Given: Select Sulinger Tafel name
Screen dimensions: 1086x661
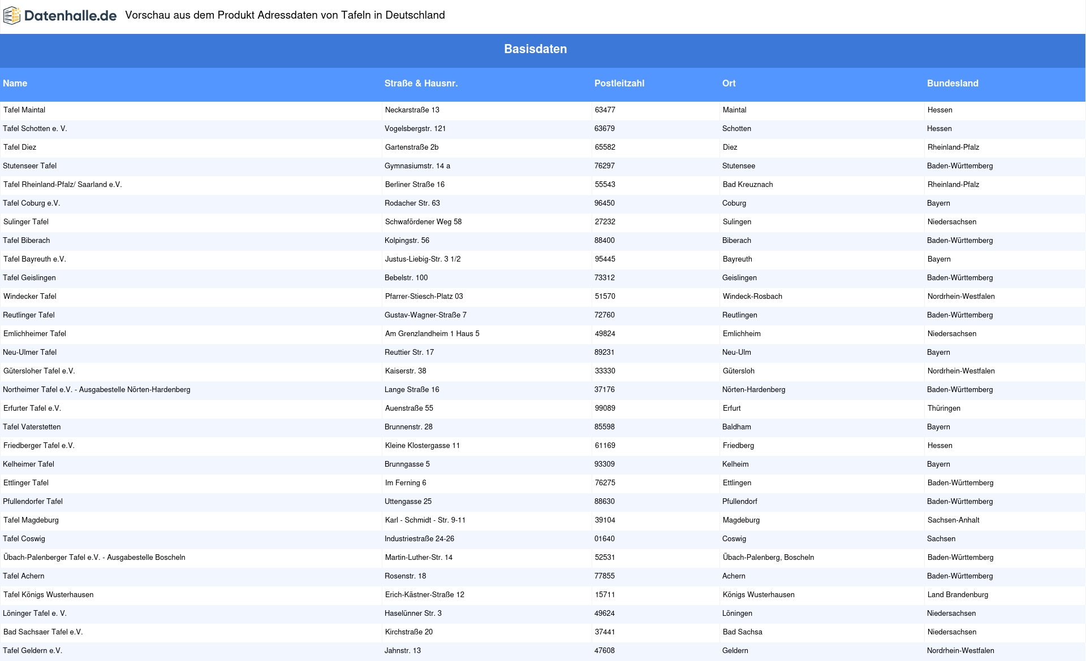Looking at the screenshot, I should tap(26, 222).
